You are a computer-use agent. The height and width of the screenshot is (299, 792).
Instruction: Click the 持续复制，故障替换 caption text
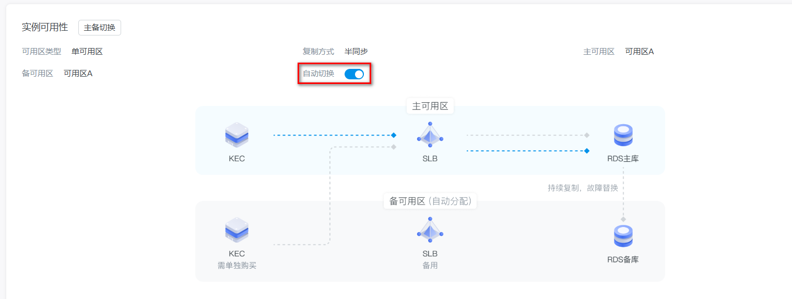click(x=583, y=188)
